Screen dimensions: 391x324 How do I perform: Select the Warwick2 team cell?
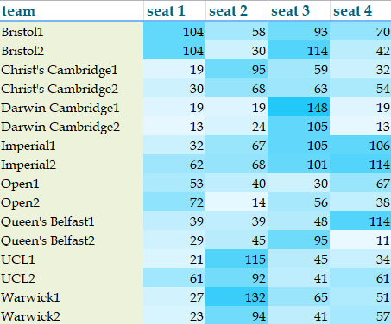72,315
